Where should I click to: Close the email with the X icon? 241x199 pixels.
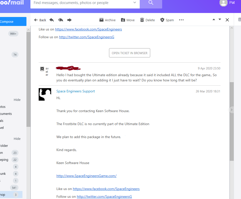point(227,20)
